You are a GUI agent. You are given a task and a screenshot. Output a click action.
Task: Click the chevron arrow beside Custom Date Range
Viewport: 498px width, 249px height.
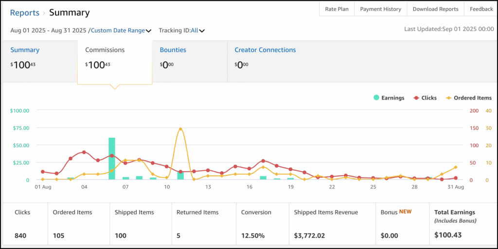click(148, 31)
